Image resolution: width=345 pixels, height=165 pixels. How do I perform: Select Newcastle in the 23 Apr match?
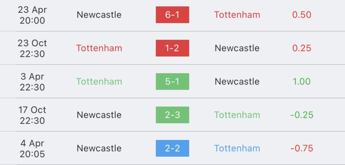99,15
